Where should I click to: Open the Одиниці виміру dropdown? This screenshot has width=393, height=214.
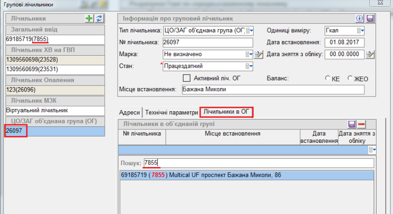pos(361,31)
